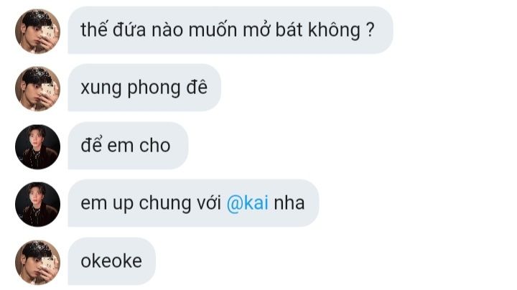Click the word "chung" in the fourth message

click(x=165, y=203)
